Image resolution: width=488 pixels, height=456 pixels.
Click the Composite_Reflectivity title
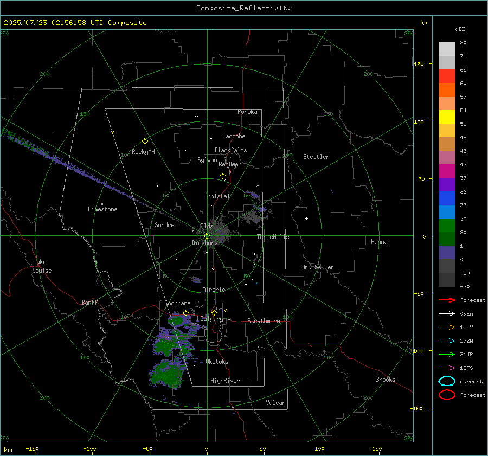(244, 8)
